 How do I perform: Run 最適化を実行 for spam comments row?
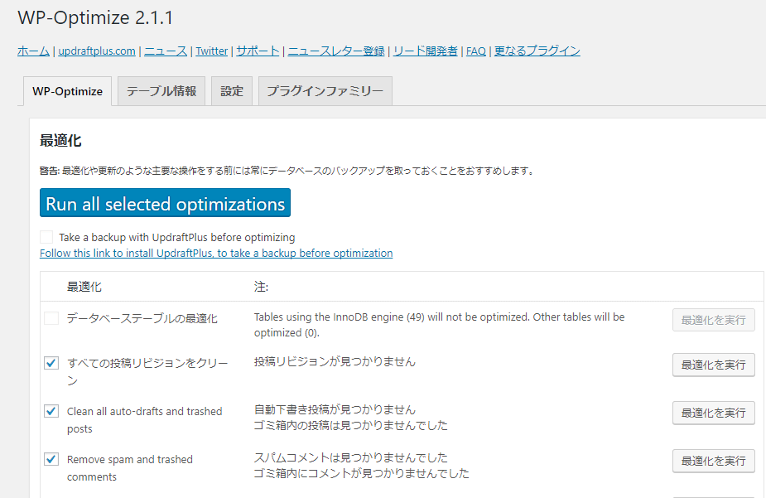pyautogui.click(x=713, y=461)
